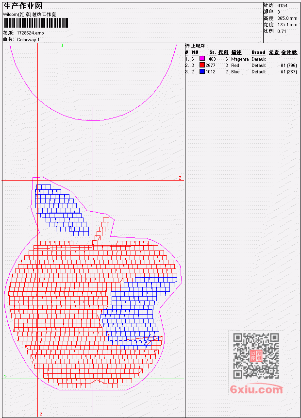This screenshot has width=301, height=418.
Task: Click the scale value "0.71"
Action: click(282, 31)
